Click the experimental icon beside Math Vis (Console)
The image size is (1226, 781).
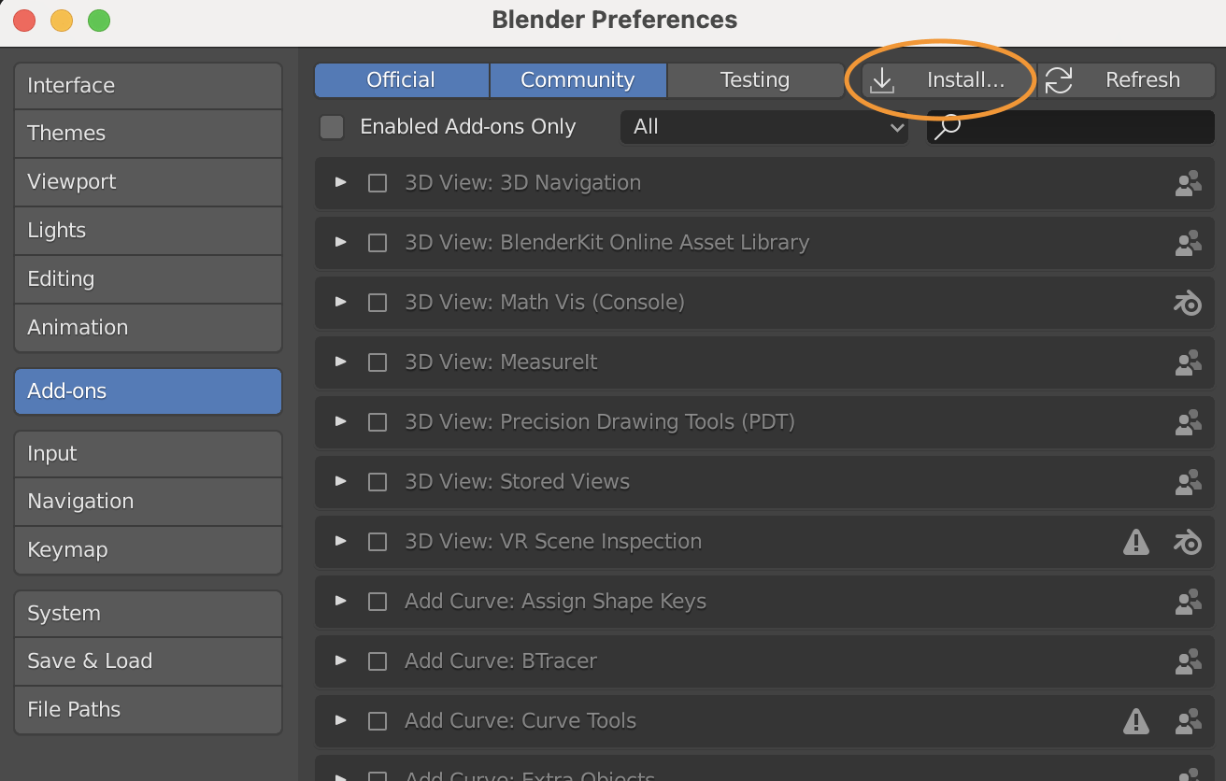pyautogui.click(x=1187, y=303)
